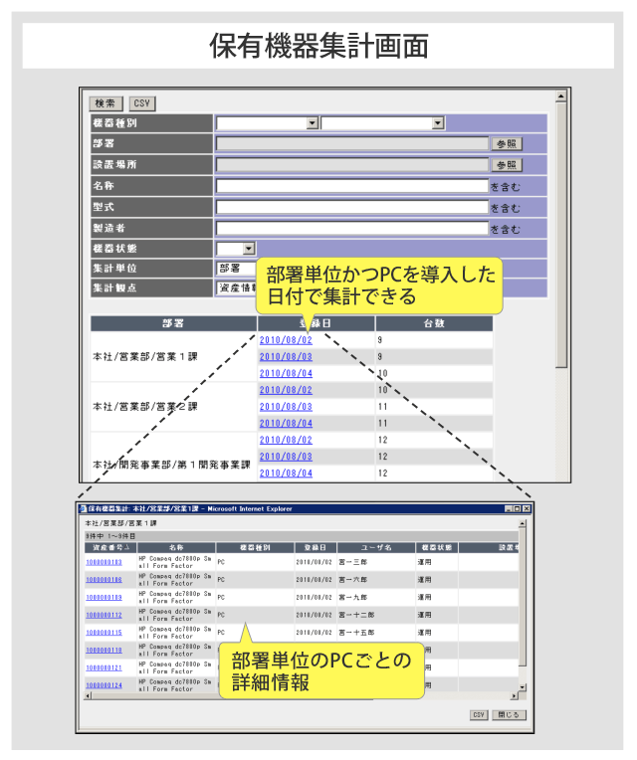Screen dimensions: 637x760
Task: Open the 集計単位 dropdown showing 部署
Action: pos(236,269)
